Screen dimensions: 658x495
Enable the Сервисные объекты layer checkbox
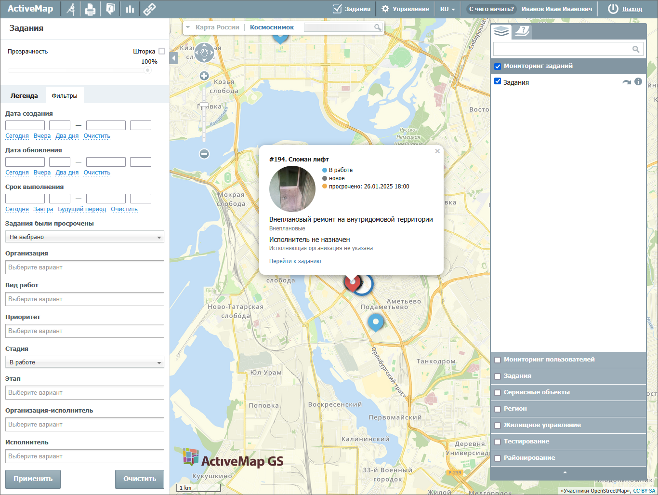[498, 393]
